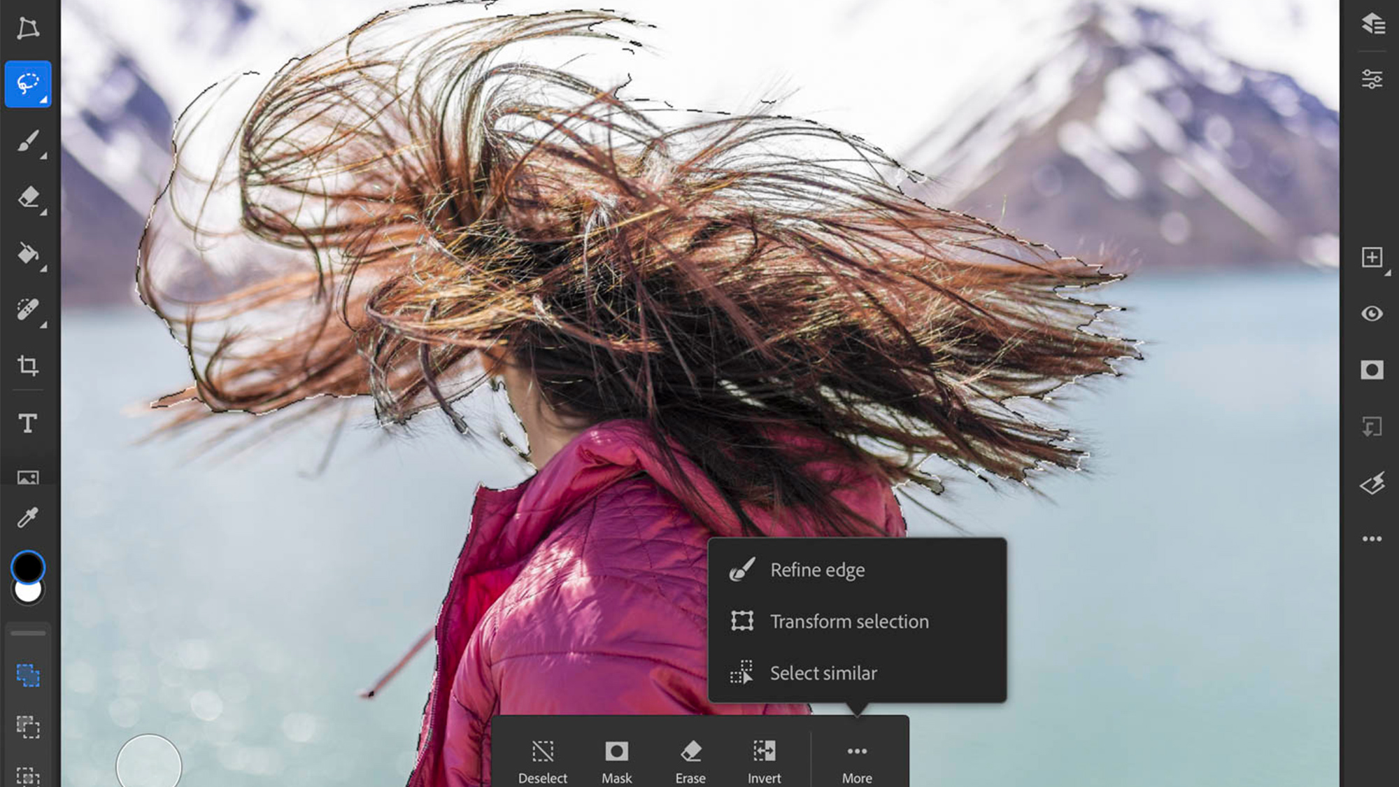Select the Select similar option
The height and width of the screenshot is (787, 1399).
point(823,672)
